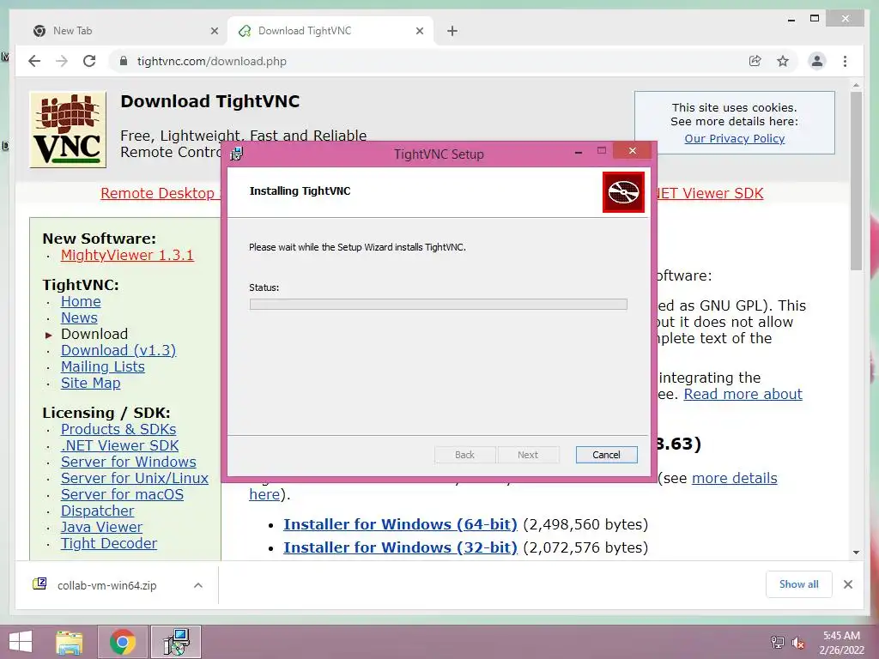The image size is (879, 659).
Task: Cancel the TightVNC installation
Action: pyautogui.click(x=606, y=455)
